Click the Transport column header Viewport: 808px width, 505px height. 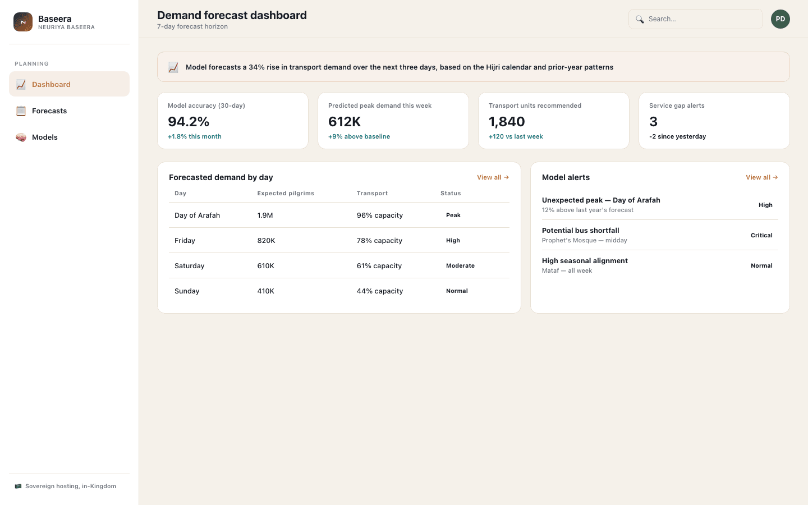[x=372, y=193]
